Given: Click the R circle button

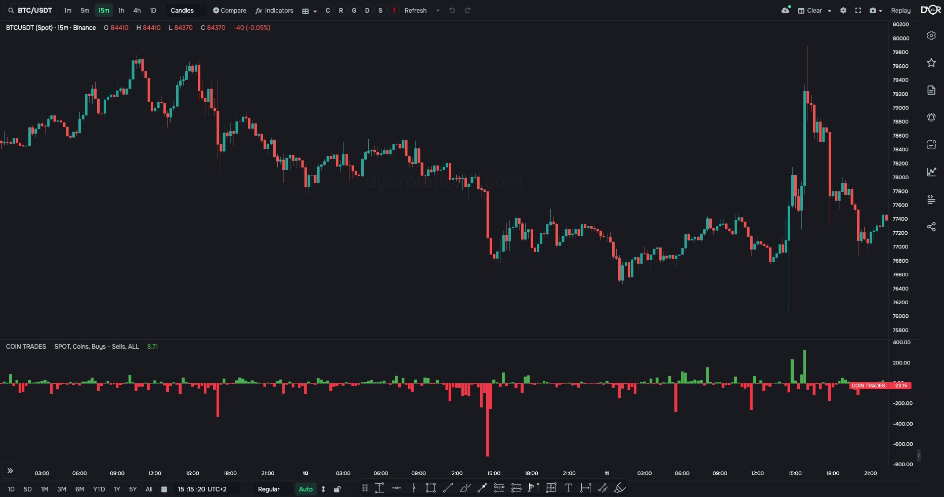Looking at the screenshot, I should (341, 10).
